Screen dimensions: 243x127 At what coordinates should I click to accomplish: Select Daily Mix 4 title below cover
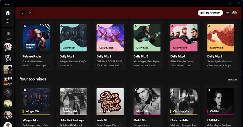(178, 56)
